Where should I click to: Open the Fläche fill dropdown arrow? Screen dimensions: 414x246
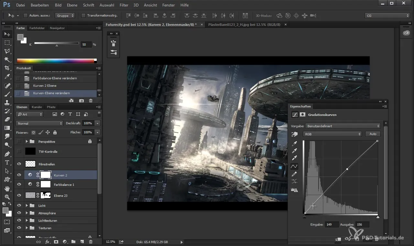point(97,132)
